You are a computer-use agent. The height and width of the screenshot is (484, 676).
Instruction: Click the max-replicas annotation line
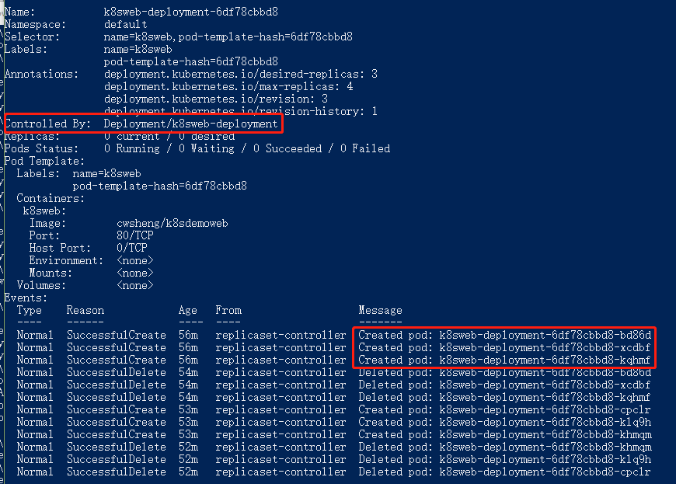[x=228, y=87]
